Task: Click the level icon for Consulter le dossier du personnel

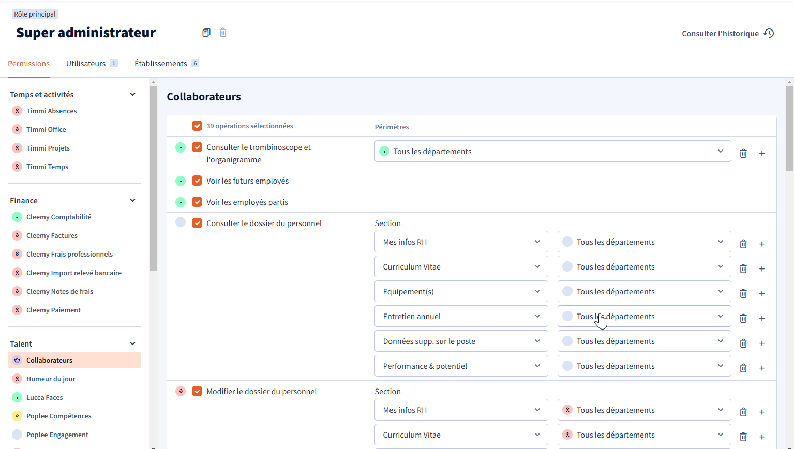Action: (181, 222)
